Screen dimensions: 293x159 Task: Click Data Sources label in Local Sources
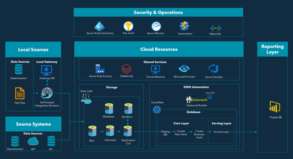coord(20,62)
